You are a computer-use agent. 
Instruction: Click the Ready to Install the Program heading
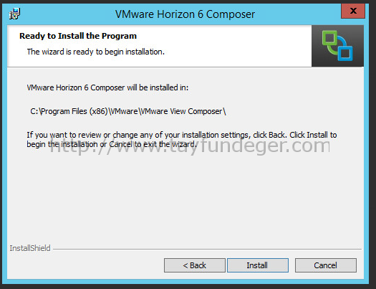(x=78, y=36)
